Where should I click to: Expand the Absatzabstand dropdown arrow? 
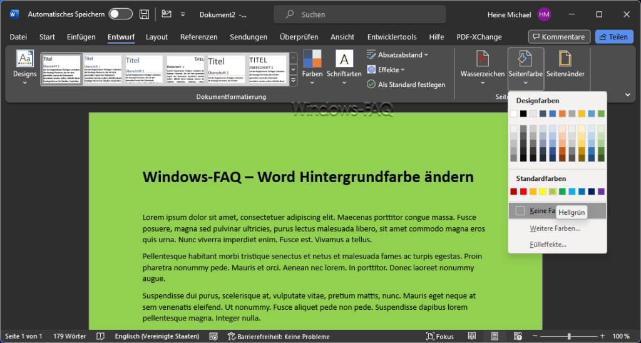[426, 55]
